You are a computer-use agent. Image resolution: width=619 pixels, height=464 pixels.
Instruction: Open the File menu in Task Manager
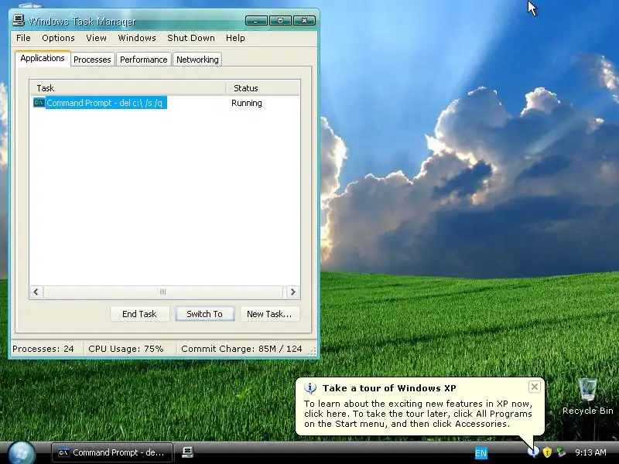pyautogui.click(x=23, y=38)
